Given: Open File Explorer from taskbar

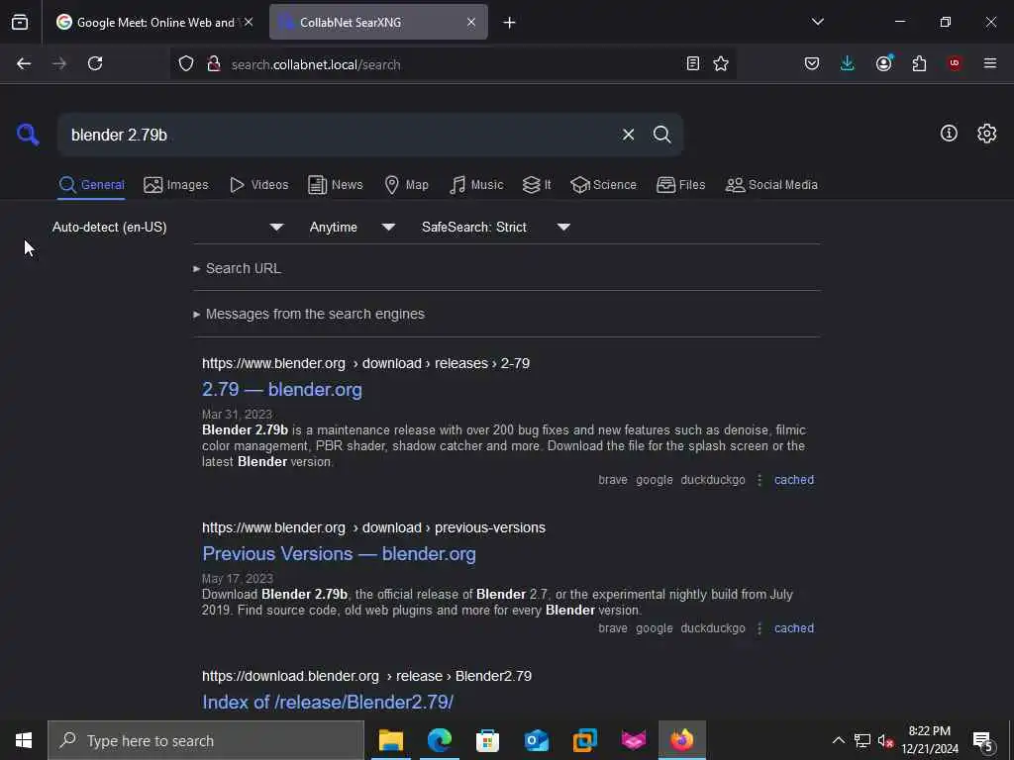Looking at the screenshot, I should [390, 740].
